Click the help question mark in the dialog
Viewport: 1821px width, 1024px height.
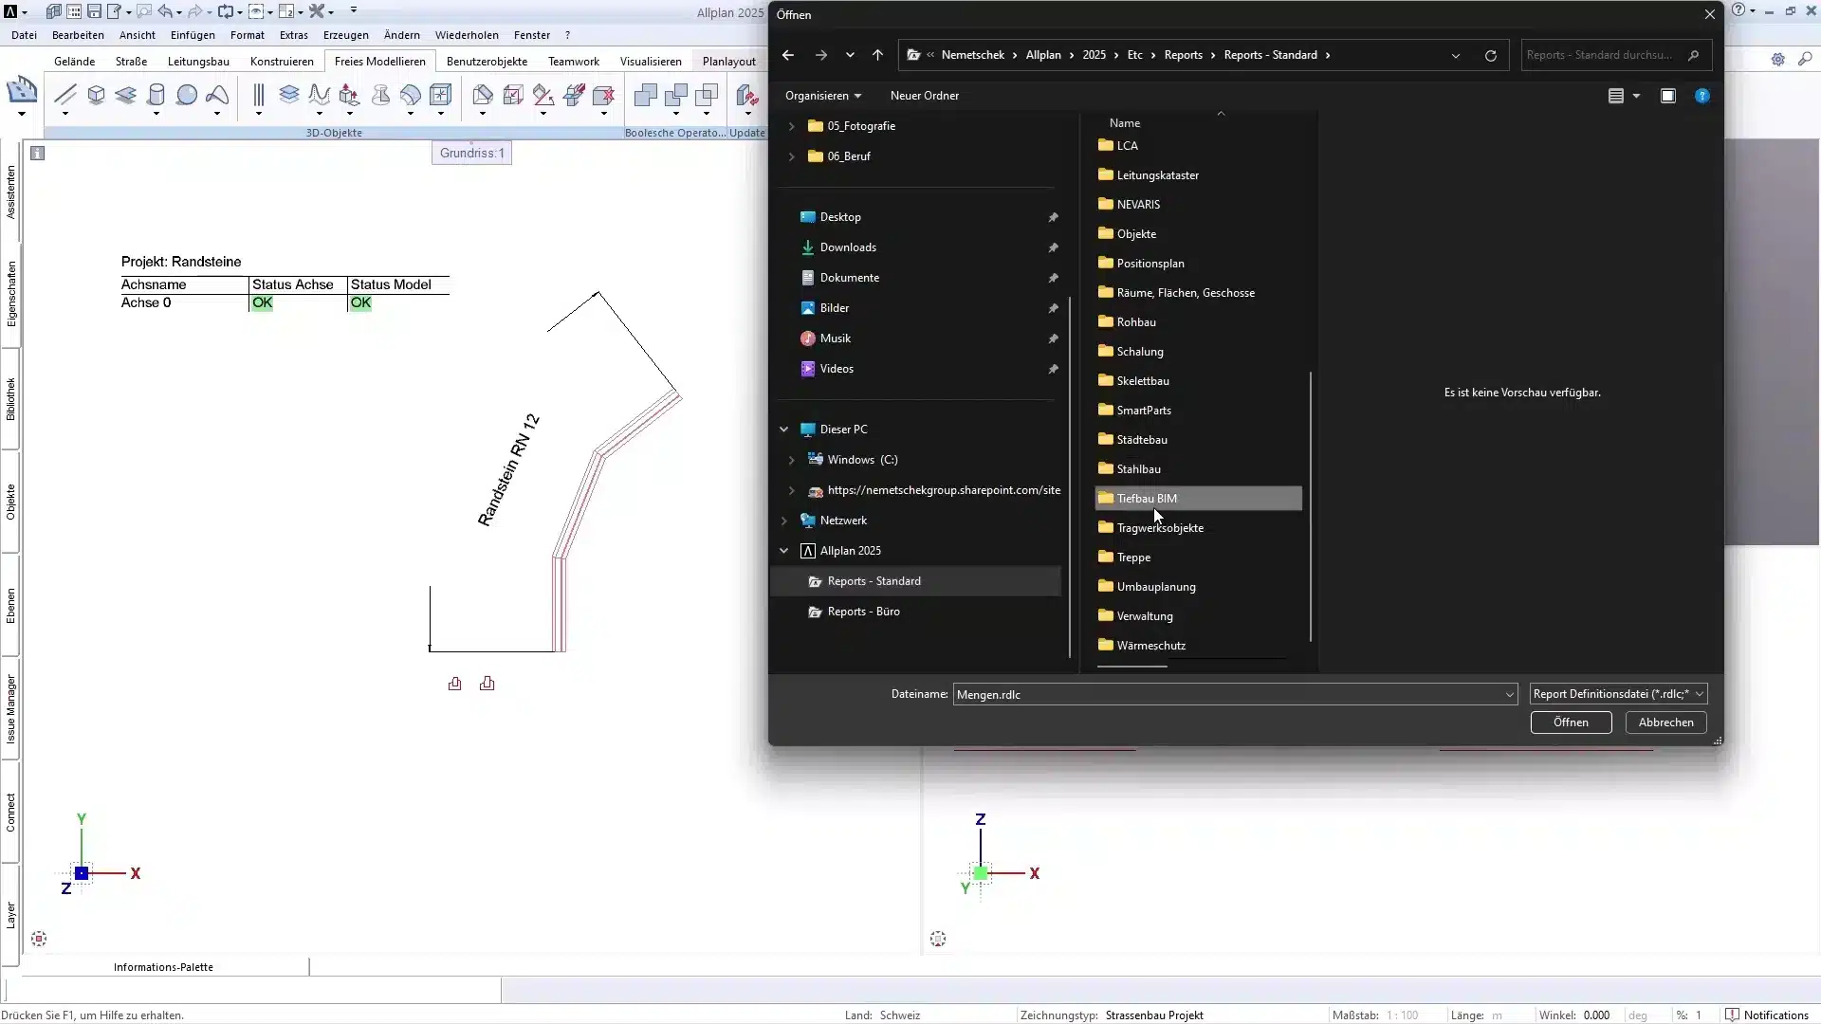pyautogui.click(x=1703, y=95)
